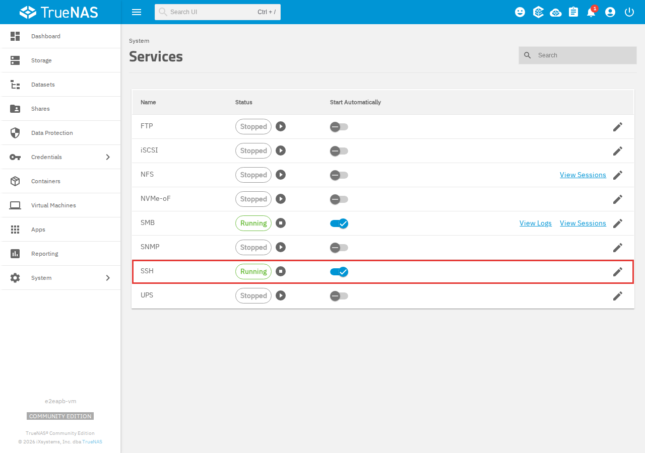Viewport: 645px width, 453px height.
Task: Click the SSH Running status badge
Action: 253,271
